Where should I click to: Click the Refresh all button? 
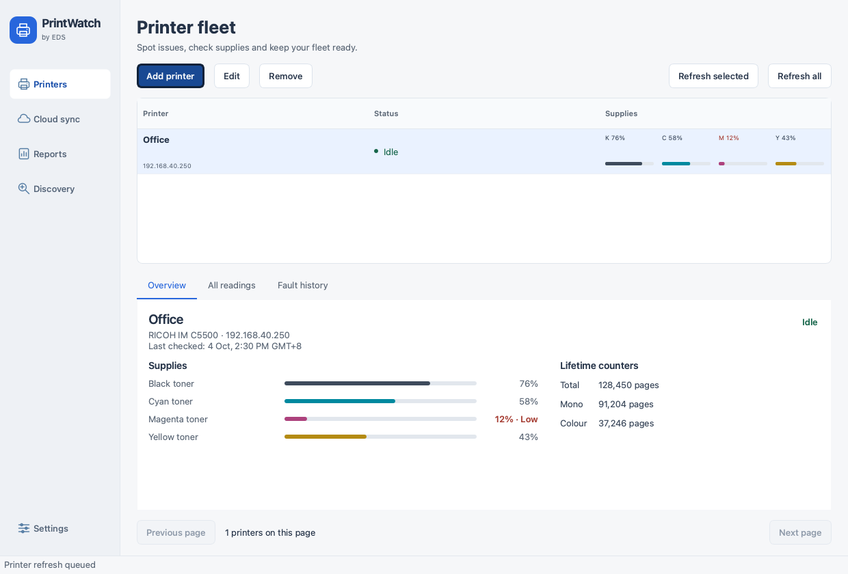point(799,76)
